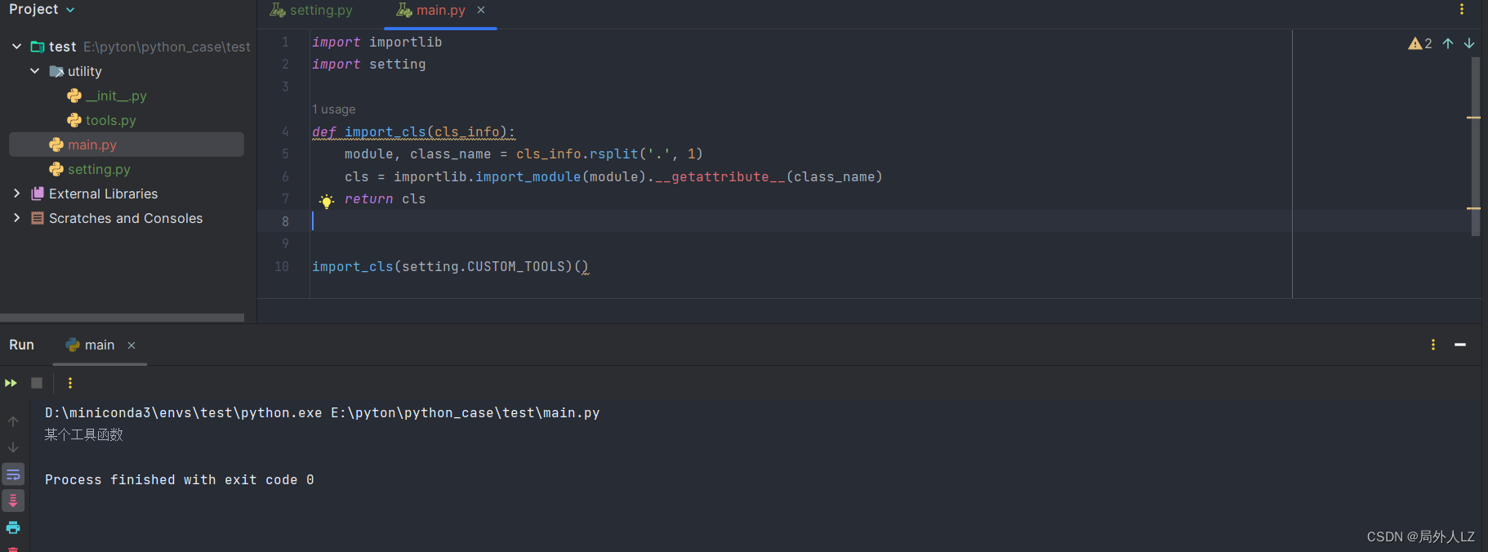The width and height of the screenshot is (1488, 552).
Task: Click the 1 usage hint link
Action: click(334, 109)
